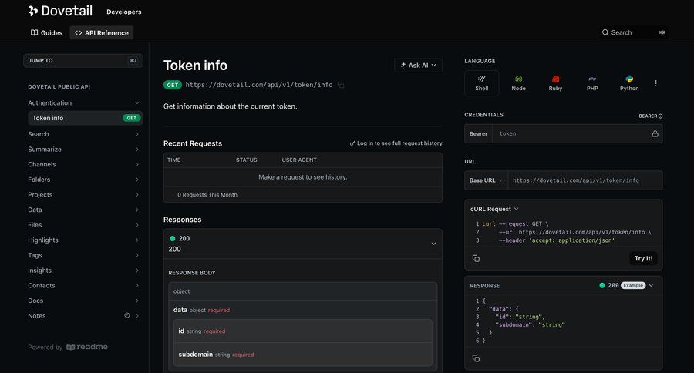This screenshot has width=694, height=373.
Task: Click '0 Requests This Month' text
Action: point(207,195)
